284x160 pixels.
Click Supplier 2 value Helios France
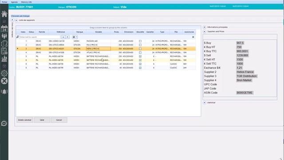[245, 72]
